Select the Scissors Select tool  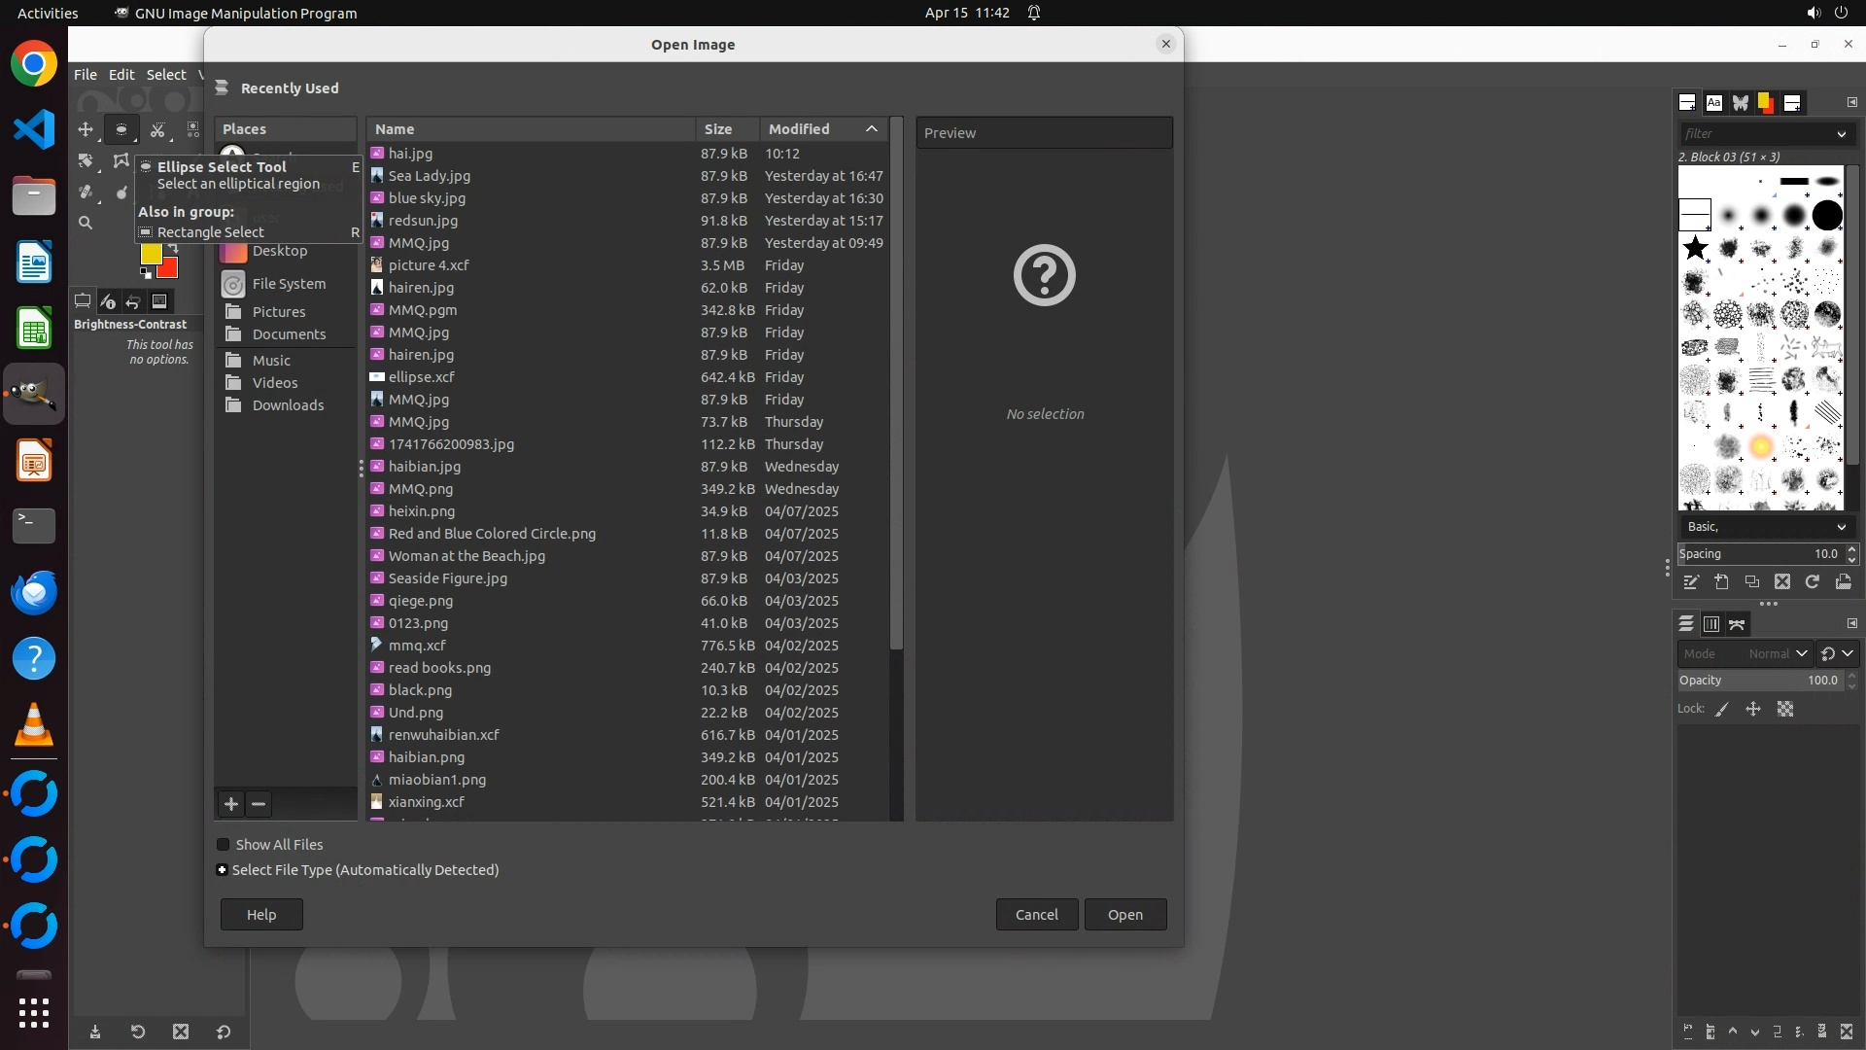coord(157,129)
